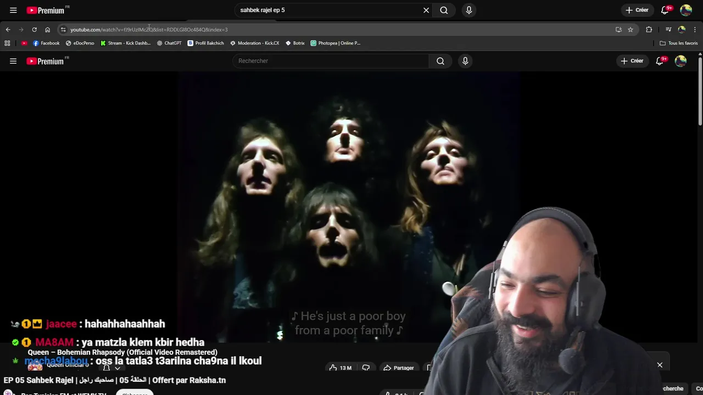Open browser media controls icon
703x395 pixels.
coord(668,30)
